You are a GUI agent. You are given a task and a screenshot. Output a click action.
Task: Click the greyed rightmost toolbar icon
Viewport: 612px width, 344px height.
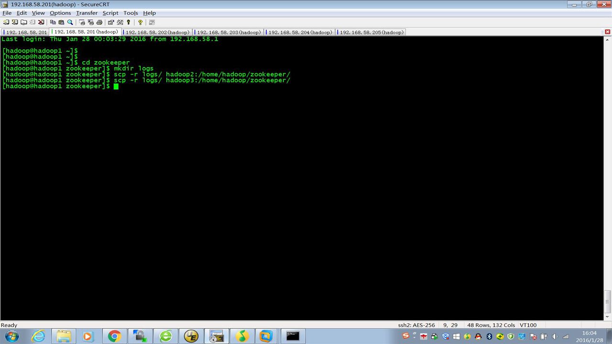coord(152,22)
